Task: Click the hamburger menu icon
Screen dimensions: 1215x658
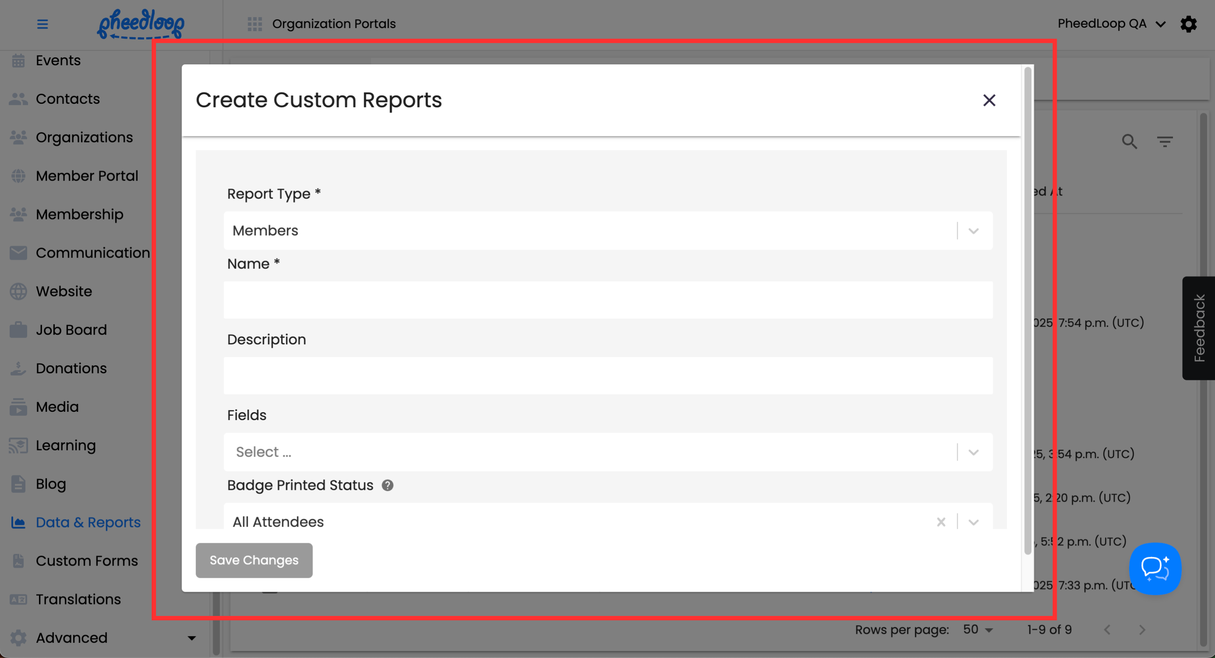Action: [x=43, y=24]
